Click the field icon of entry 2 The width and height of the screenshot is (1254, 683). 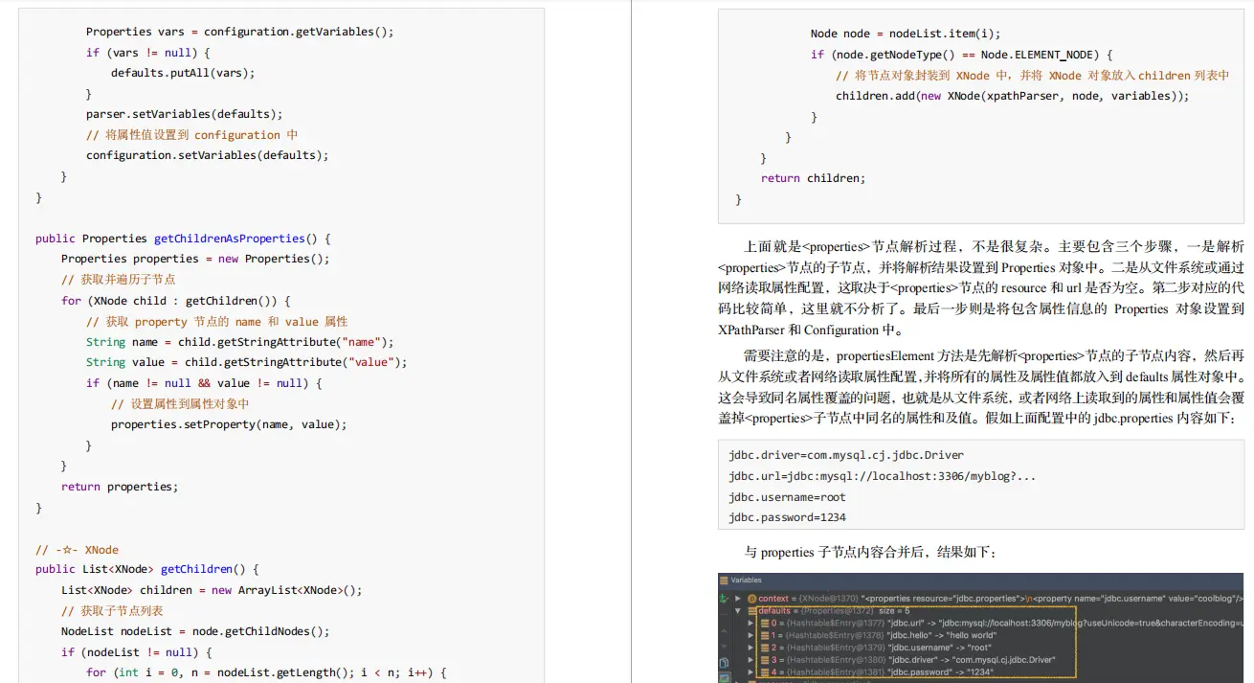[x=765, y=648]
